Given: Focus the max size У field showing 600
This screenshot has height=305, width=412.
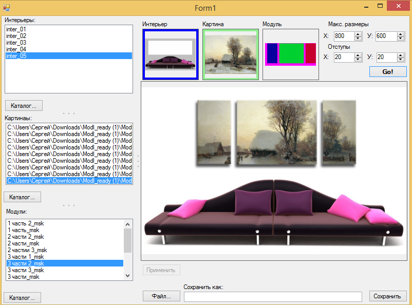Looking at the screenshot, I should point(386,36).
